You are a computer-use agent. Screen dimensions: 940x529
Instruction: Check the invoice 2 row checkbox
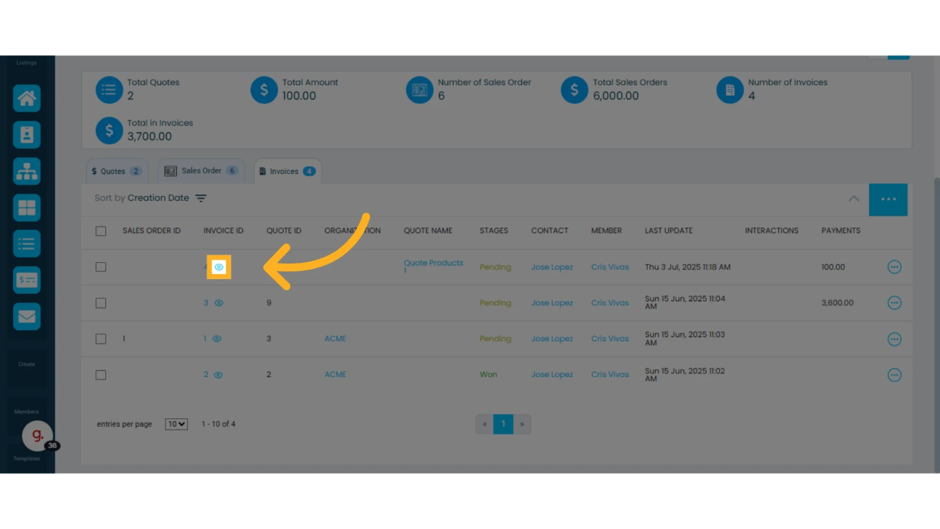101,375
